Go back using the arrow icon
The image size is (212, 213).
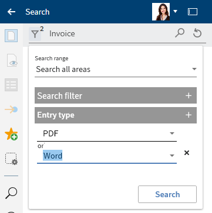click(x=11, y=12)
